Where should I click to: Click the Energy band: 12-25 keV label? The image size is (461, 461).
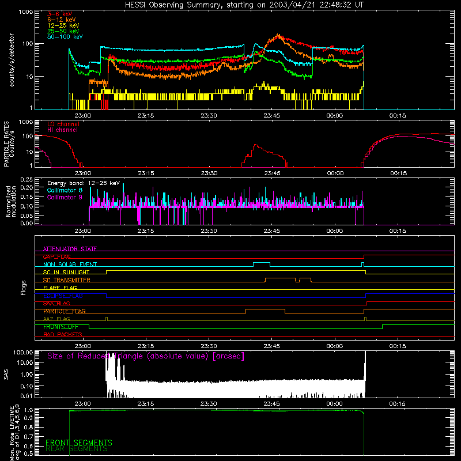84,183
